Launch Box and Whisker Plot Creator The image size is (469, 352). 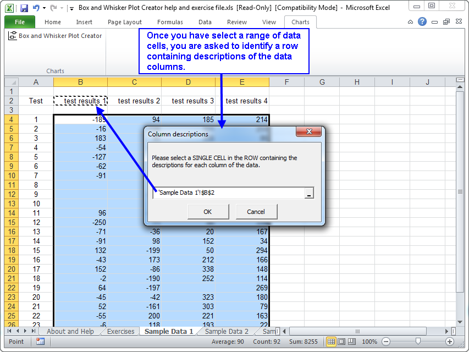click(x=55, y=36)
